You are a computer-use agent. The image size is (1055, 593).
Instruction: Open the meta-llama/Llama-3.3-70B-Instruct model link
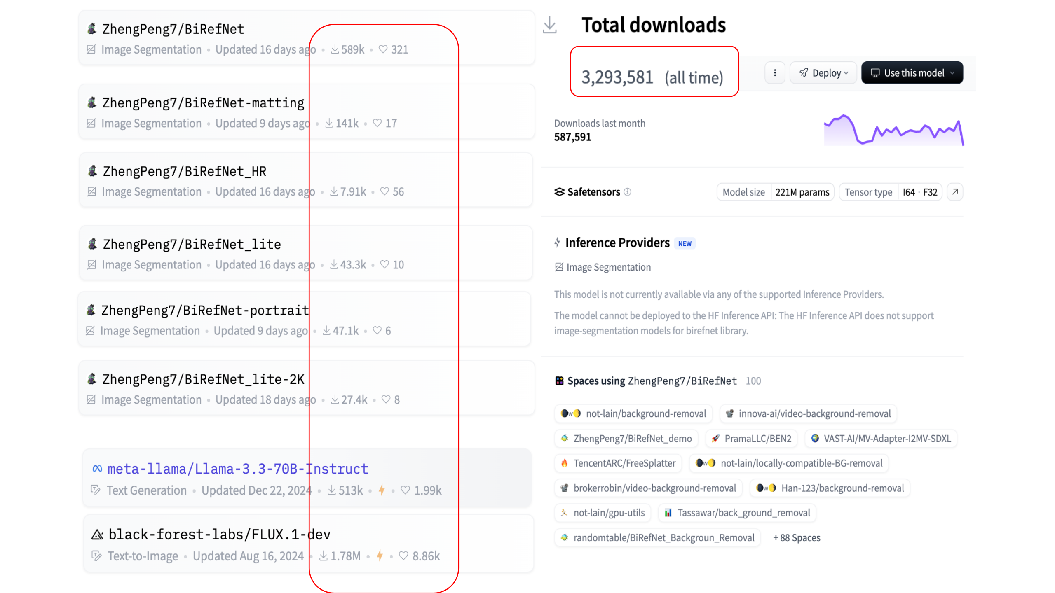point(237,469)
